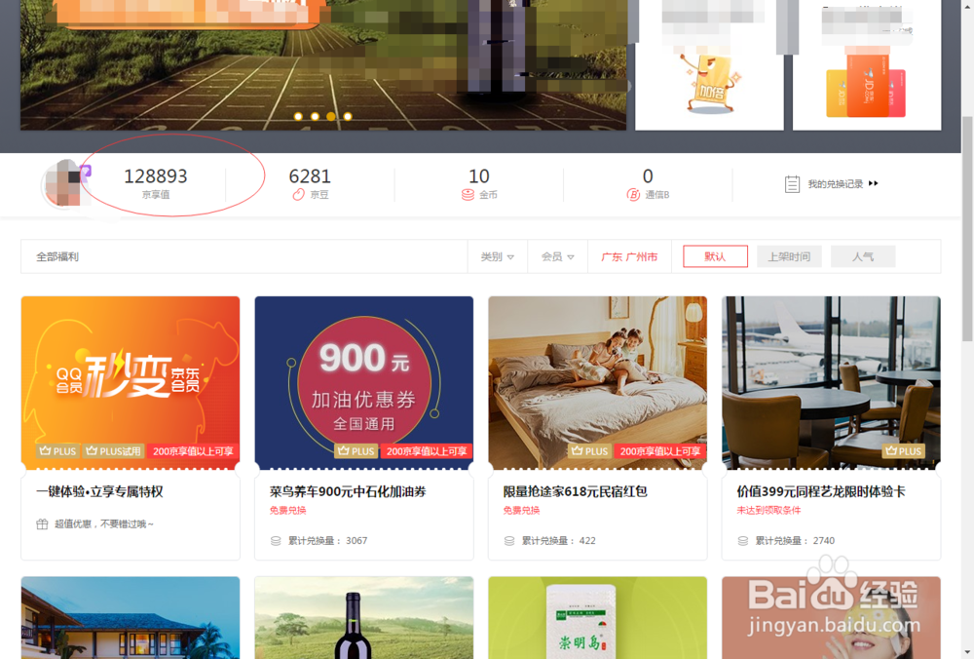Click the bedroom homestay card image
Image resolution: width=974 pixels, height=659 pixels.
coord(598,382)
